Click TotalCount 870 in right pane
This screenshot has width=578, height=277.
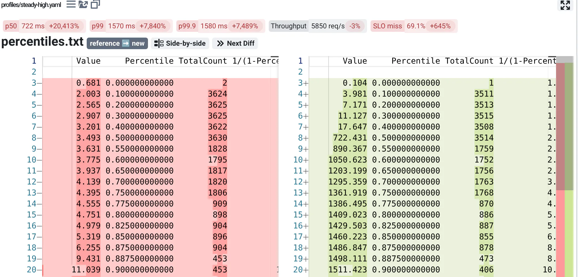coord(486,204)
